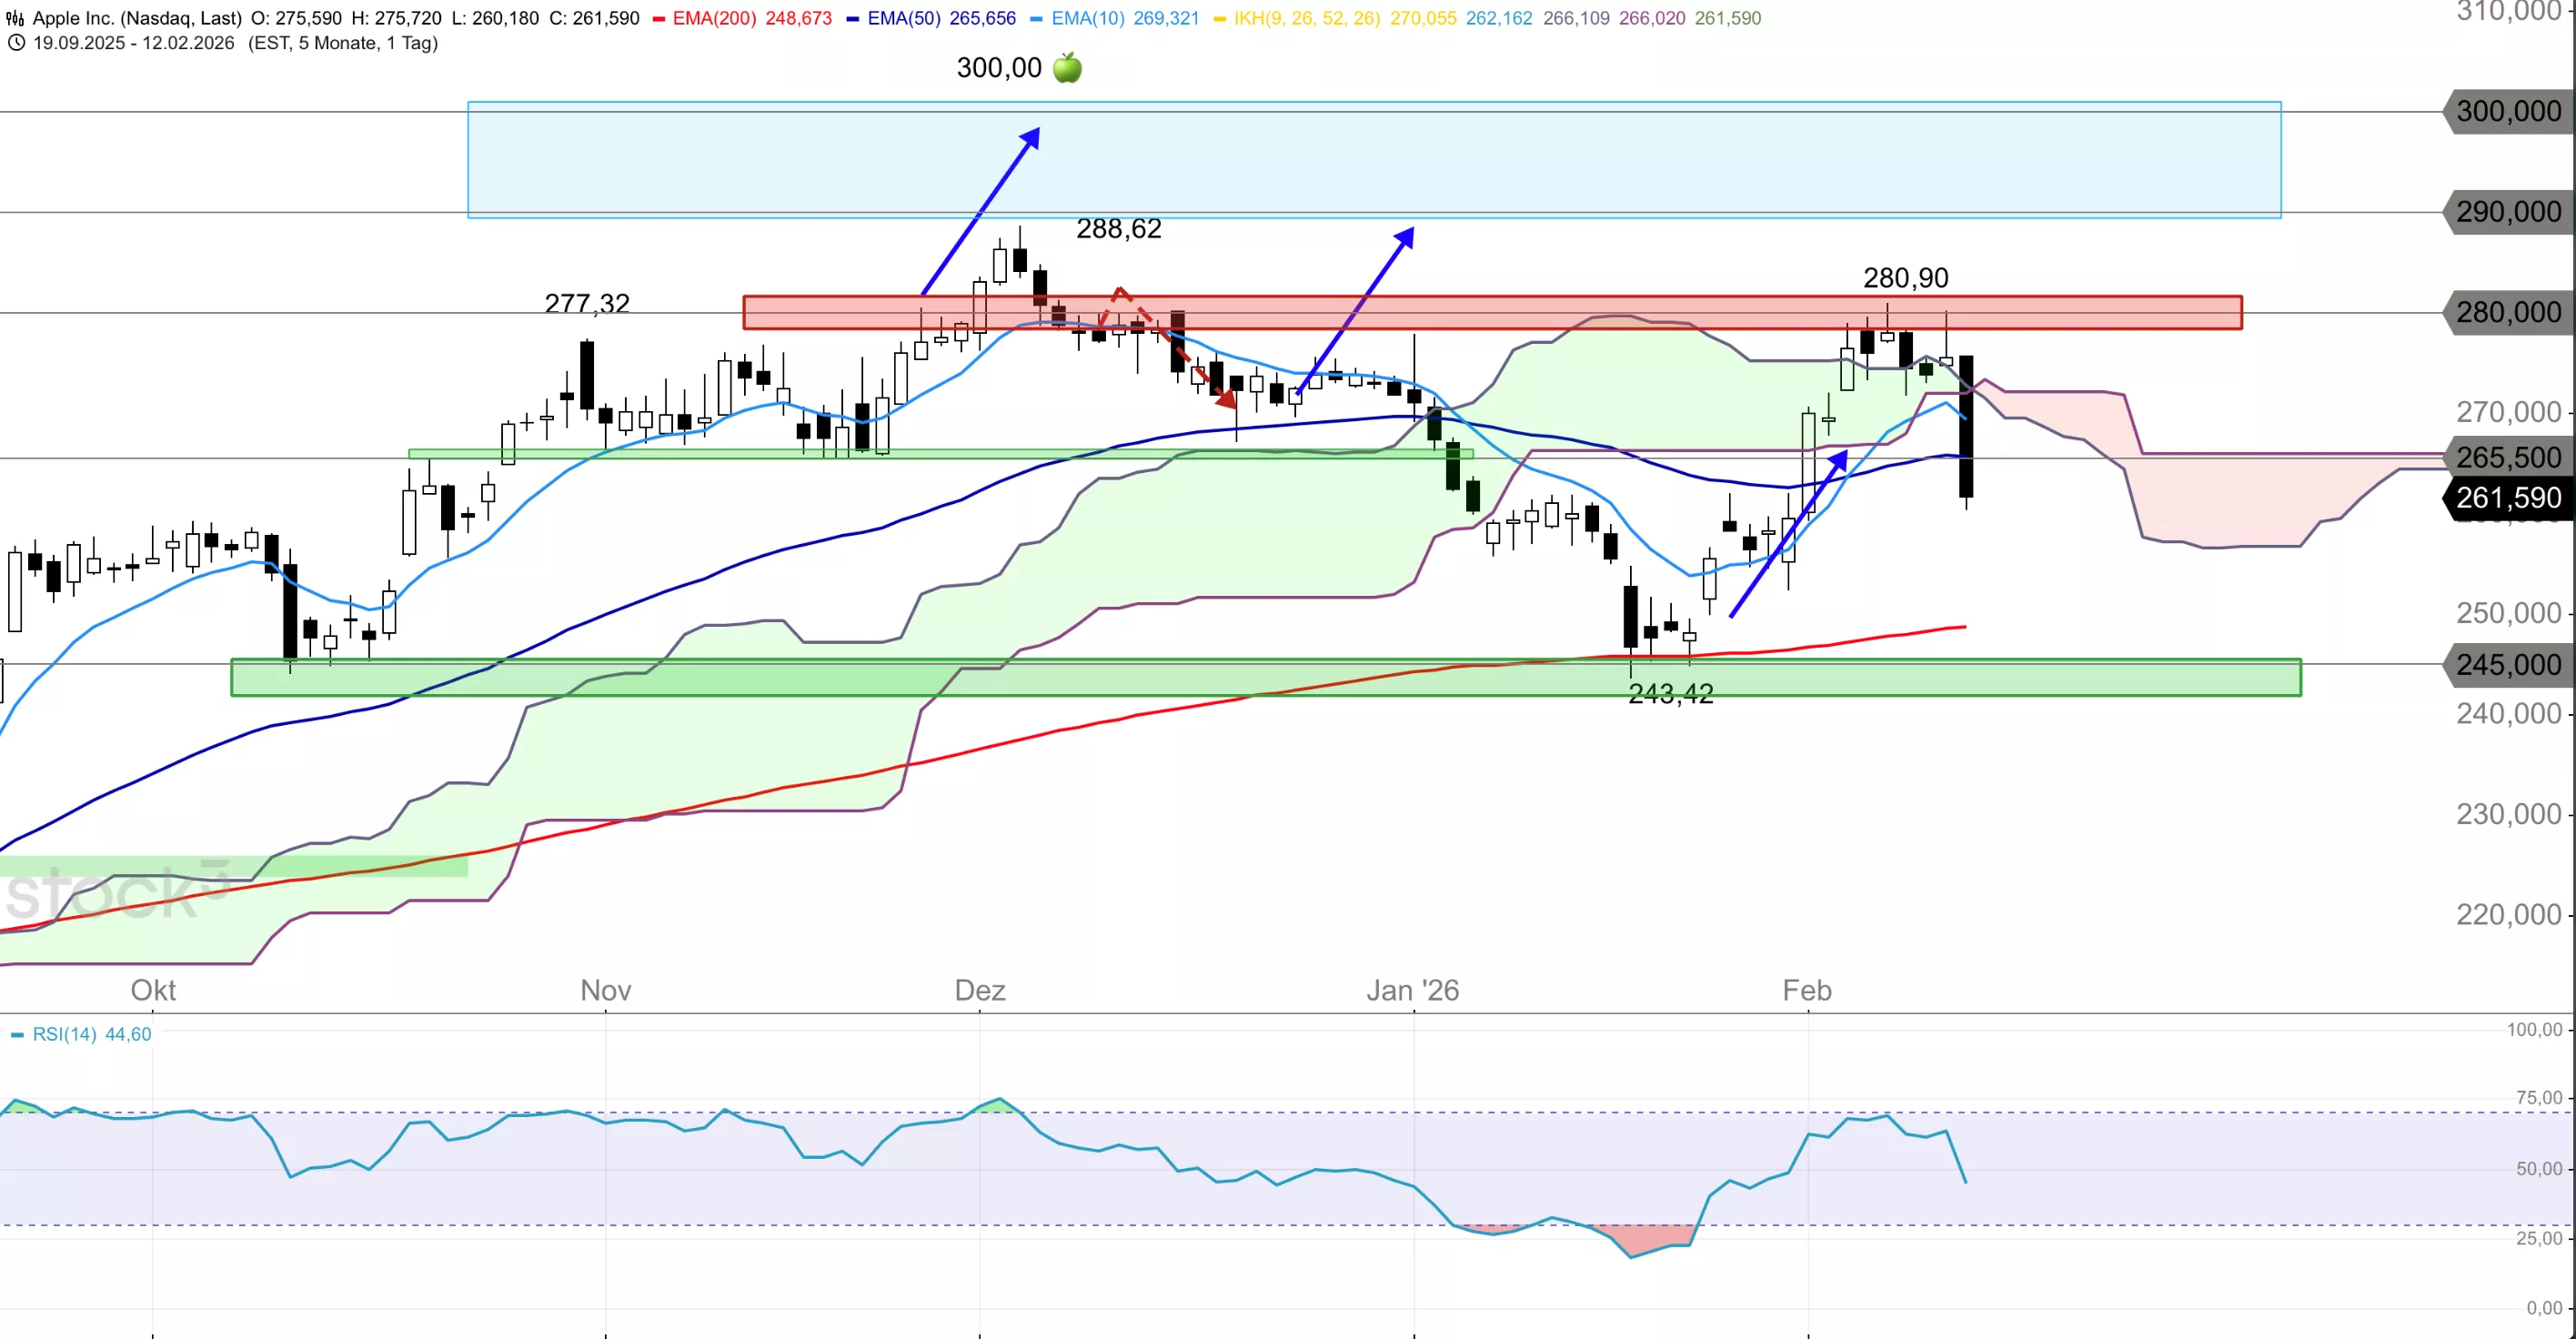
Task: Select the EMA(200) indicator label
Action: click(714, 18)
